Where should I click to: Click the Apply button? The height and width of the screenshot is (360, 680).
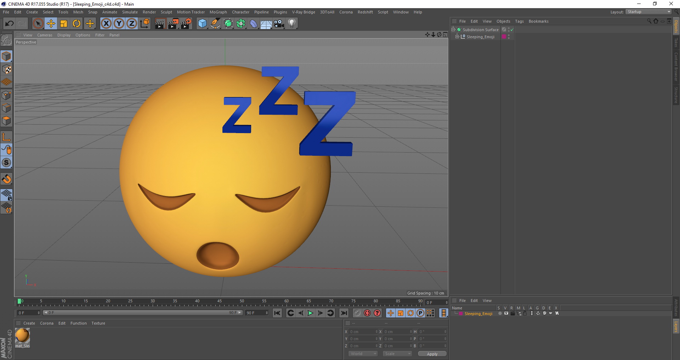(432, 354)
